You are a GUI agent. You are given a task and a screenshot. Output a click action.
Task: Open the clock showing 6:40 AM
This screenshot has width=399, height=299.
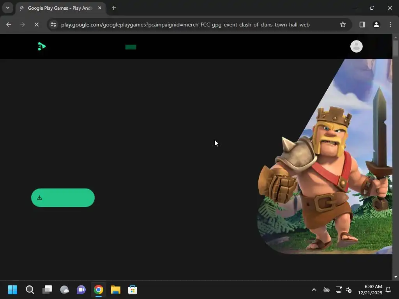click(x=370, y=290)
